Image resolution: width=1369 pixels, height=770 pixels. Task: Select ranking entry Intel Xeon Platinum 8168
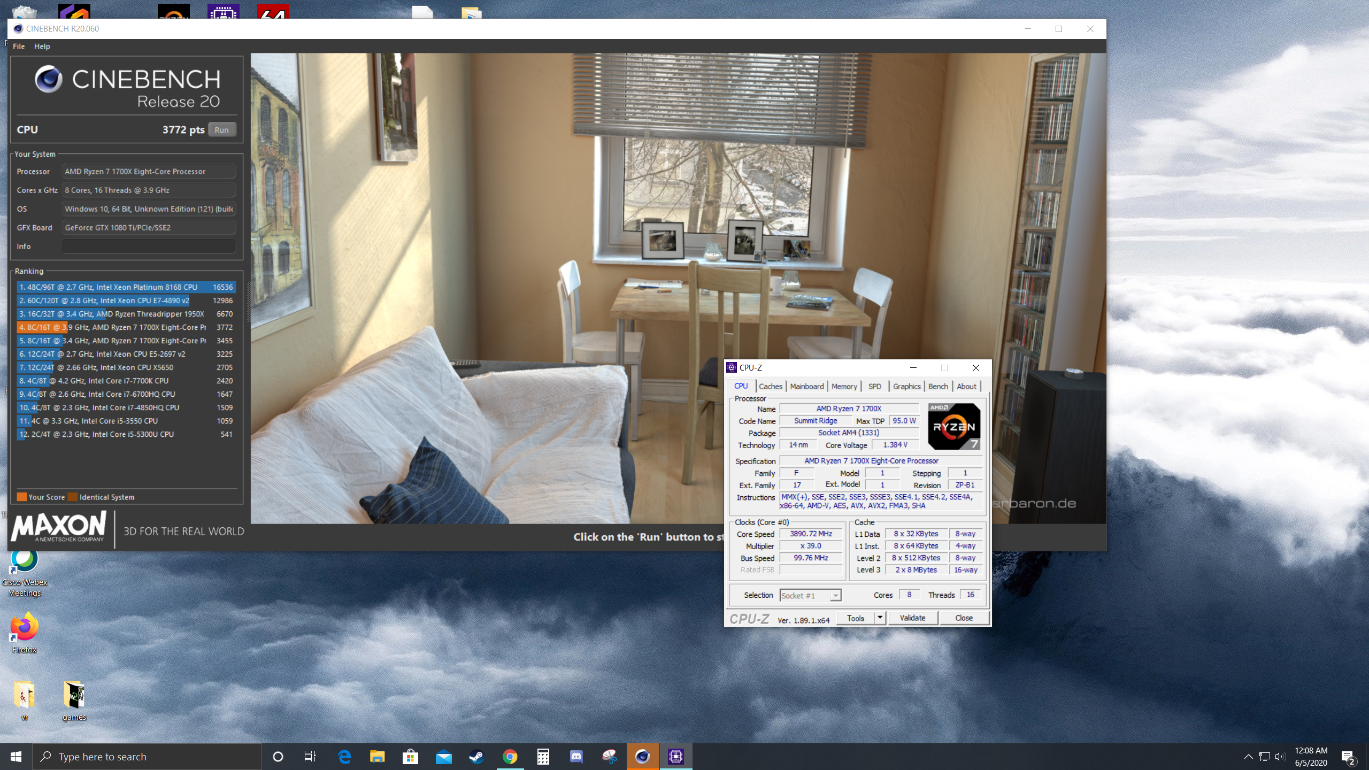point(126,287)
